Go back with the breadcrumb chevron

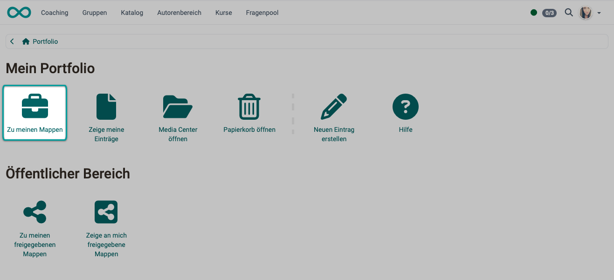point(12,41)
